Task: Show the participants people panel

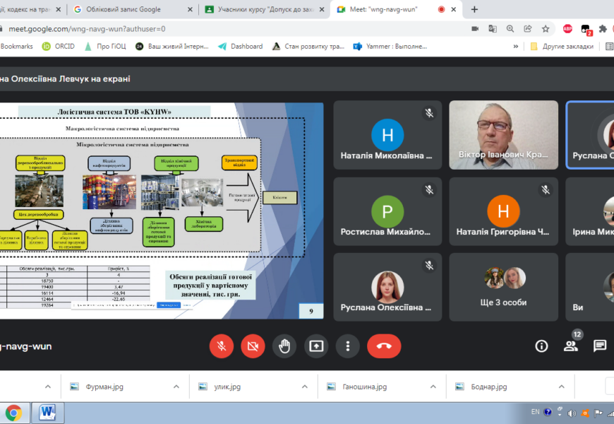Action: tap(570, 346)
